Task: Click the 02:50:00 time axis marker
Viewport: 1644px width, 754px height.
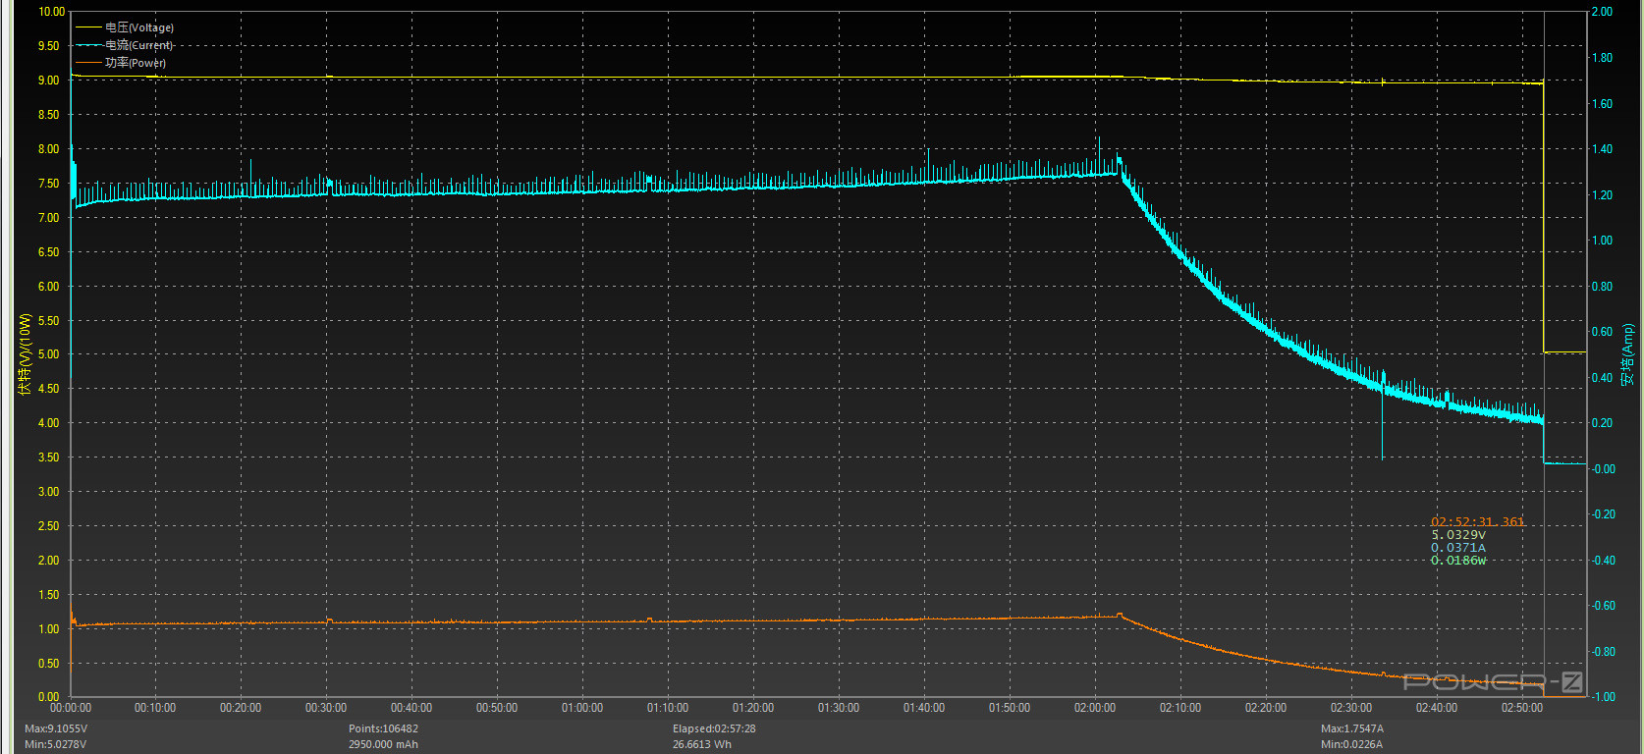Action: click(x=1521, y=708)
